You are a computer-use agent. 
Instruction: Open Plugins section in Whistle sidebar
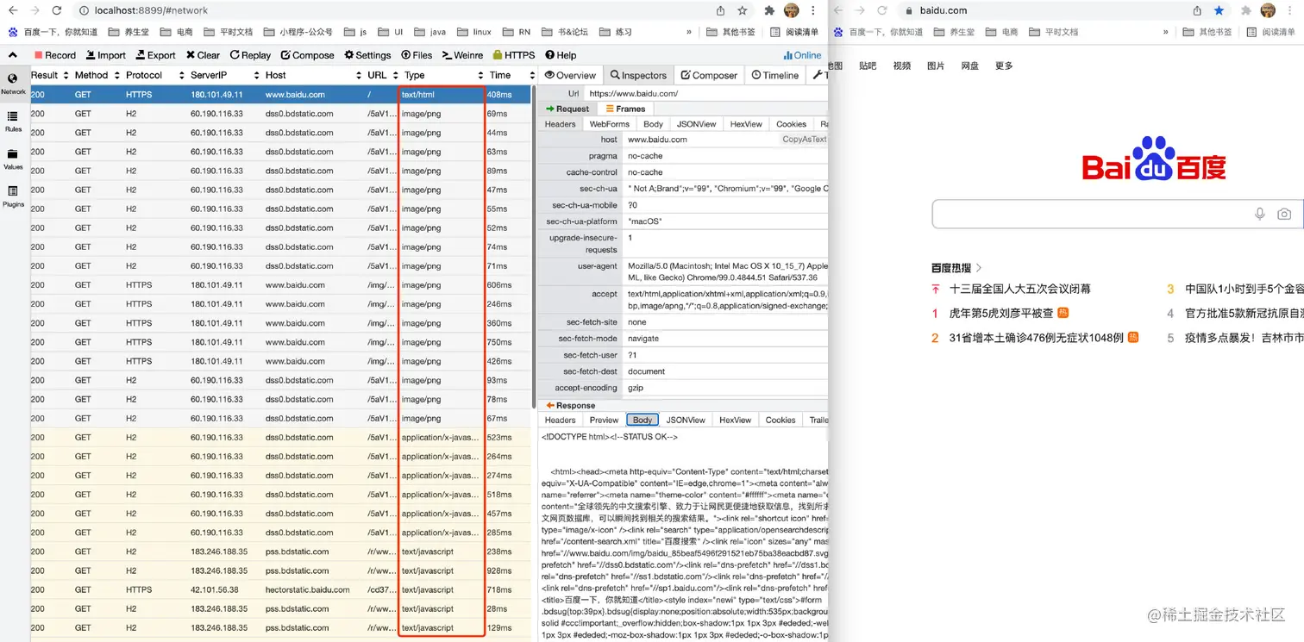click(x=13, y=197)
